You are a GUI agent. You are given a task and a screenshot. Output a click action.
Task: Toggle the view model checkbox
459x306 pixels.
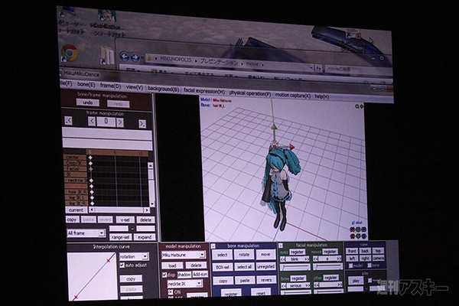click(x=350, y=265)
